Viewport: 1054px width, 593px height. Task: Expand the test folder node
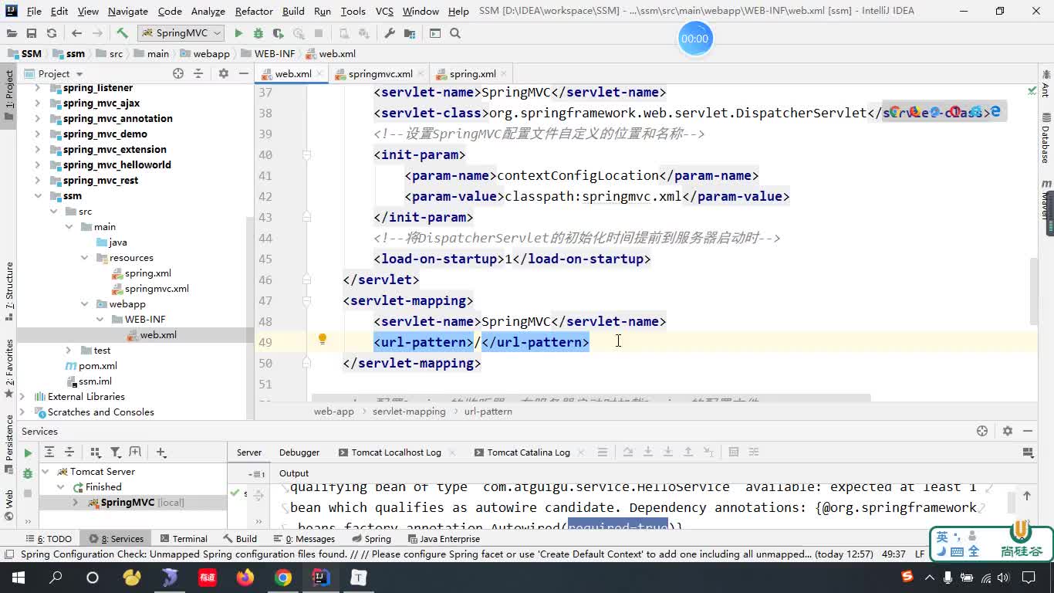pyautogui.click(x=69, y=351)
